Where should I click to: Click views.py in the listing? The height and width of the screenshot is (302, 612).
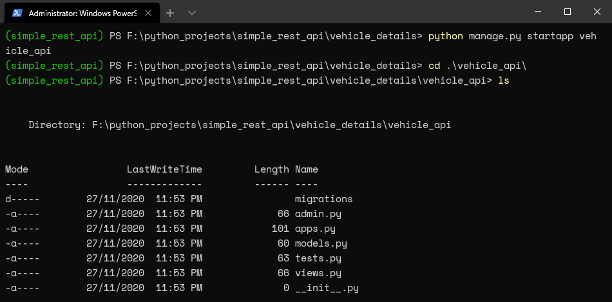pyautogui.click(x=318, y=273)
